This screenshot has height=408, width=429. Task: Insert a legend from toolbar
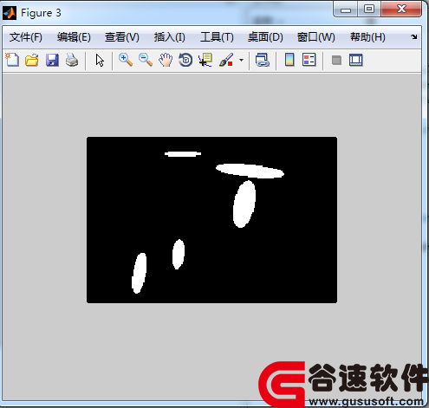pos(309,60)
